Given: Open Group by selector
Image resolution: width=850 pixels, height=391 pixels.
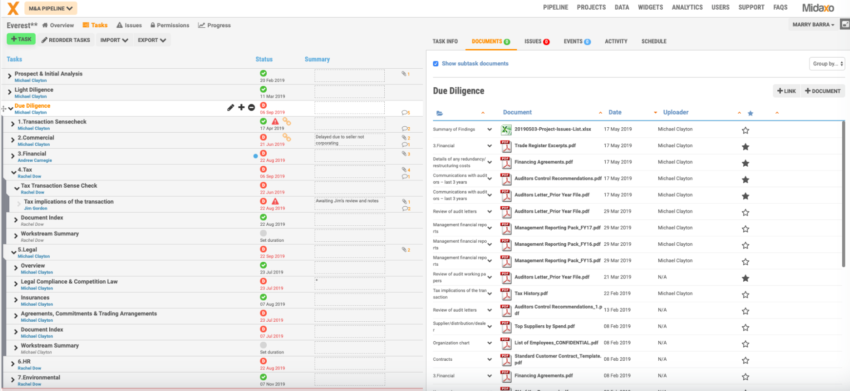Looking at the screenshot, I should click(x=827, y=64).
